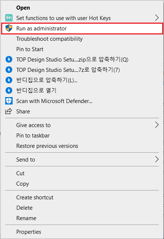This screenshot has height=239, width=164.
Task: Click the Microsoft Defender shield icon
Action: (x=9, y=101)
